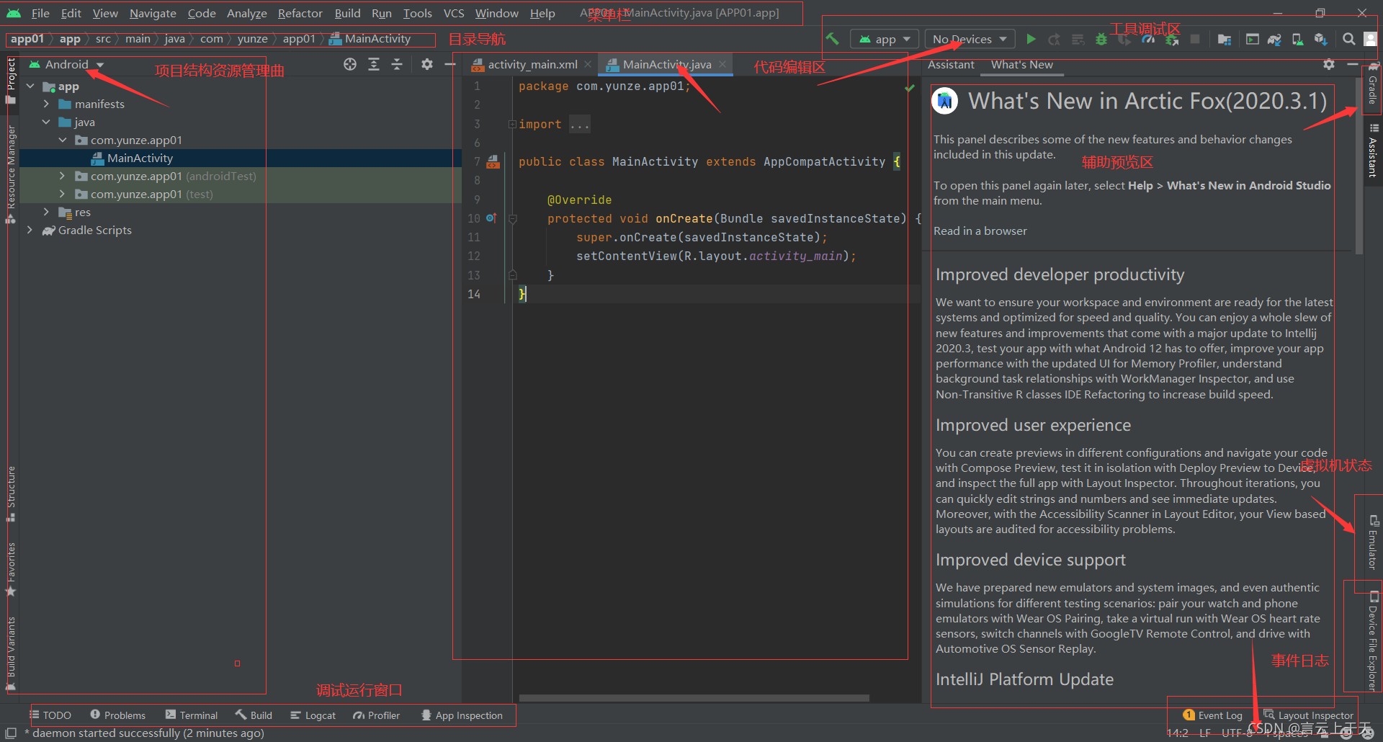This screenshot has height=742, width=1383.
Task: Click Select Opened File target icon
Action: click(350, 64)
